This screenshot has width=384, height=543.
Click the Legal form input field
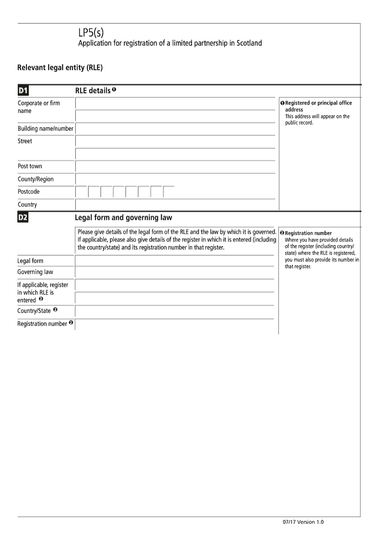tap(174, 261)
